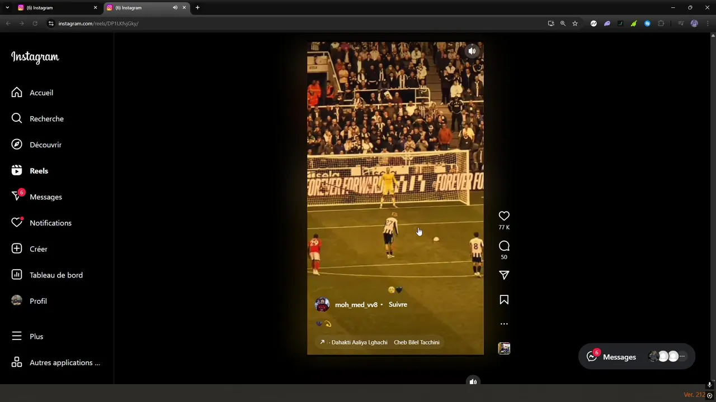Click the reel video to pause

[x=395, y=198]
